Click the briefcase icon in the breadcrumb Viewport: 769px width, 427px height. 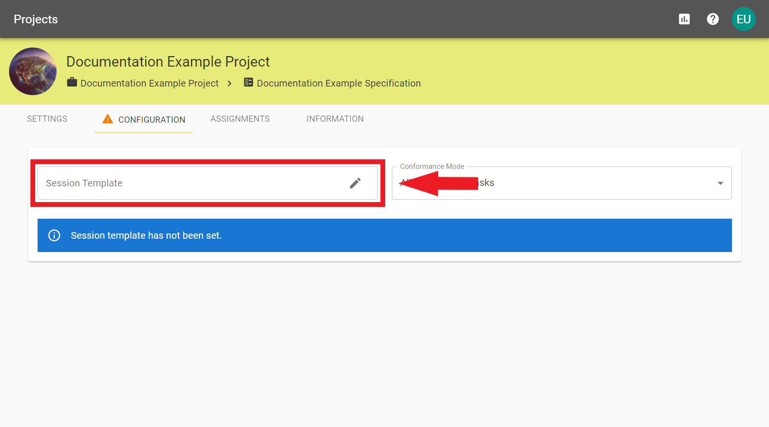click(x=72, y=82)
